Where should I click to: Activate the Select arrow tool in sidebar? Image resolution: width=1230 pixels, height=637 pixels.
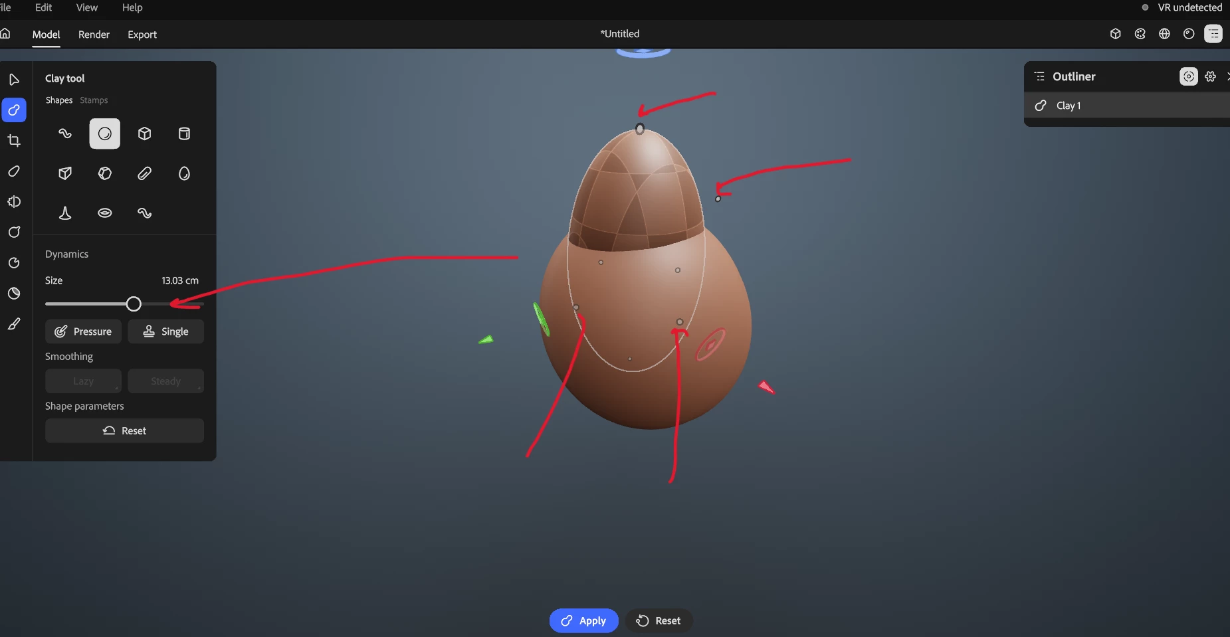(14, 80)
